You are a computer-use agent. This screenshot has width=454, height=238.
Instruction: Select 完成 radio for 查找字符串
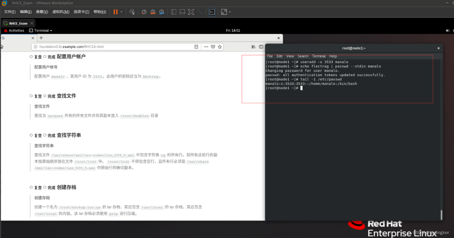pos(45,135)
